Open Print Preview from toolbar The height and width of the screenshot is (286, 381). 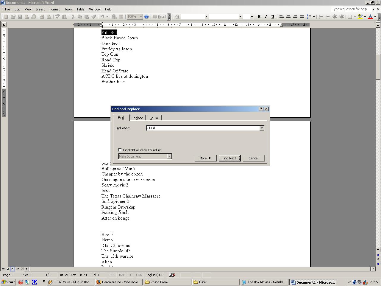tap(49, 17)
